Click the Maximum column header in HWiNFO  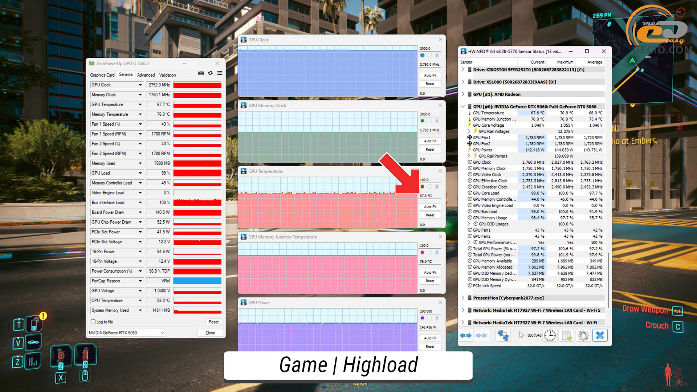point(565,62)
